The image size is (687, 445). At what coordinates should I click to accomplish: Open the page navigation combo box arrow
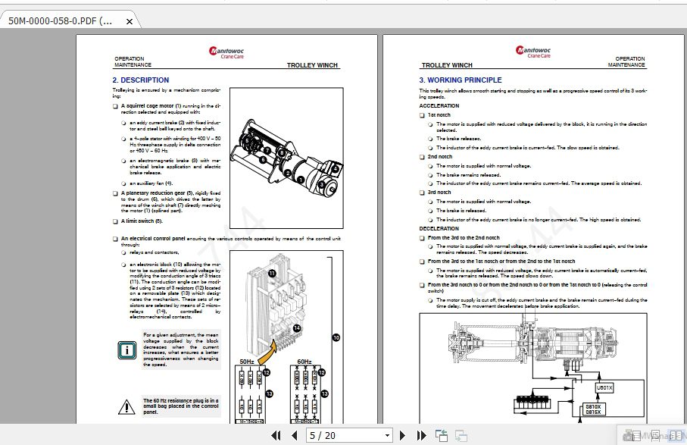click(389, 434)
